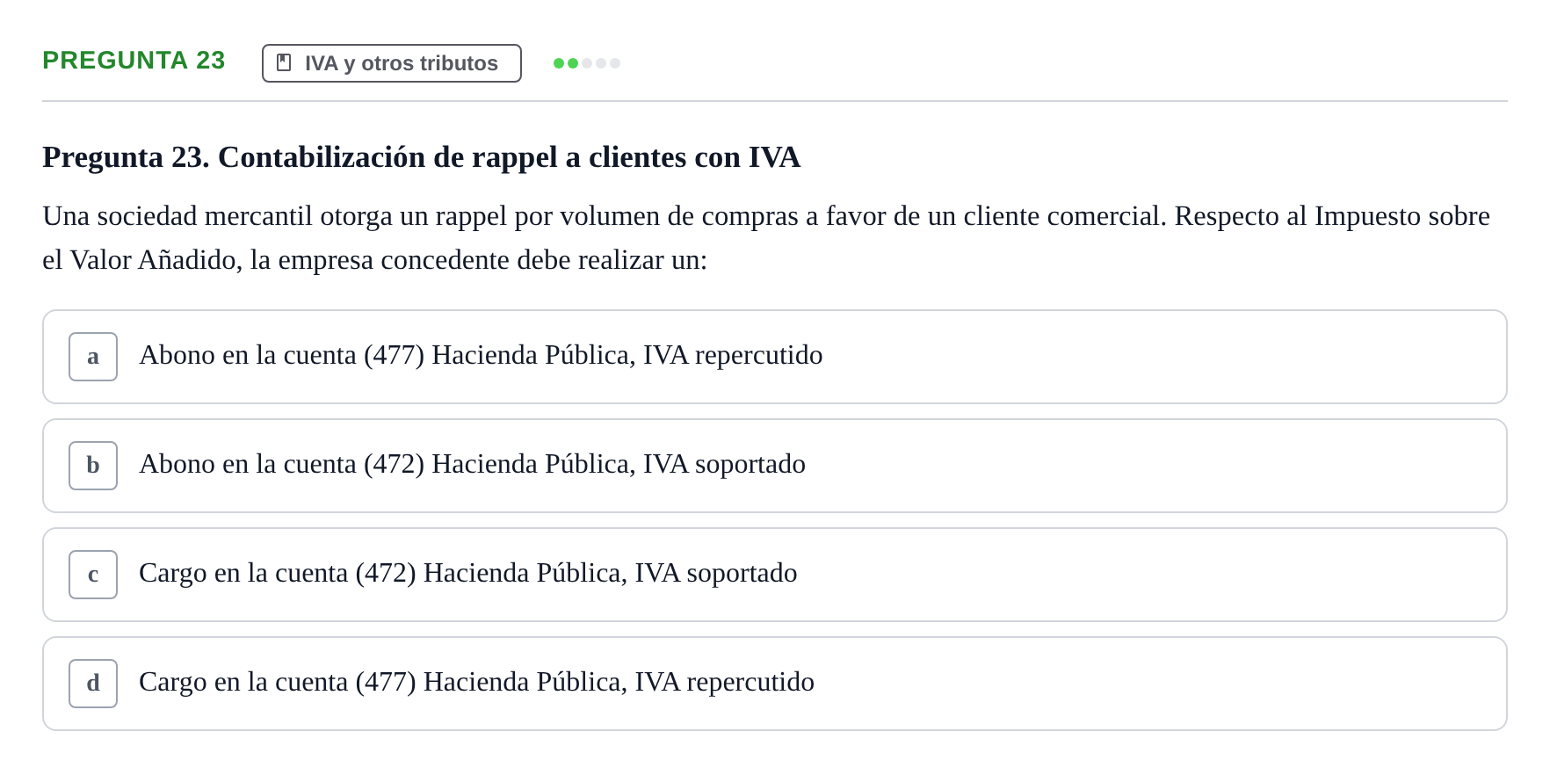
Task: Click the letter 'c' answer badge
Action: tap(93, 575)
